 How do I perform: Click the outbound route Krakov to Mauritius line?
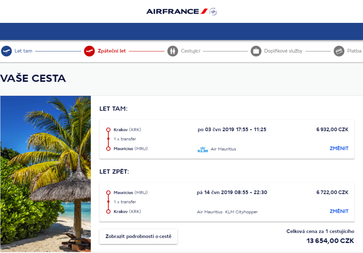(x=108, y=139)
